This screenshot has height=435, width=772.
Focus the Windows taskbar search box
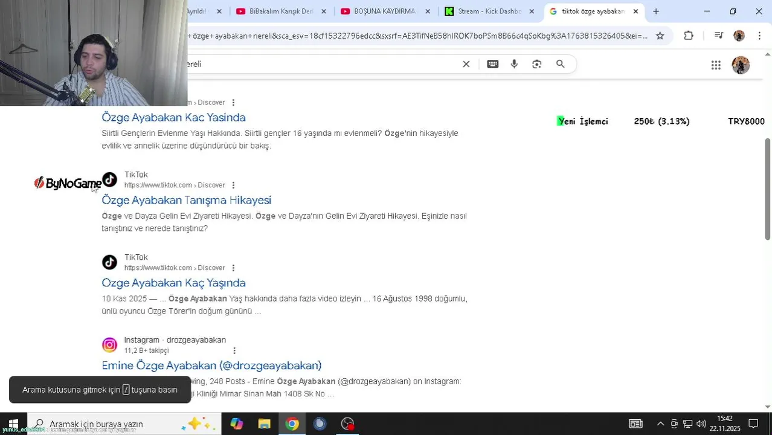click(x=124, y=424)
